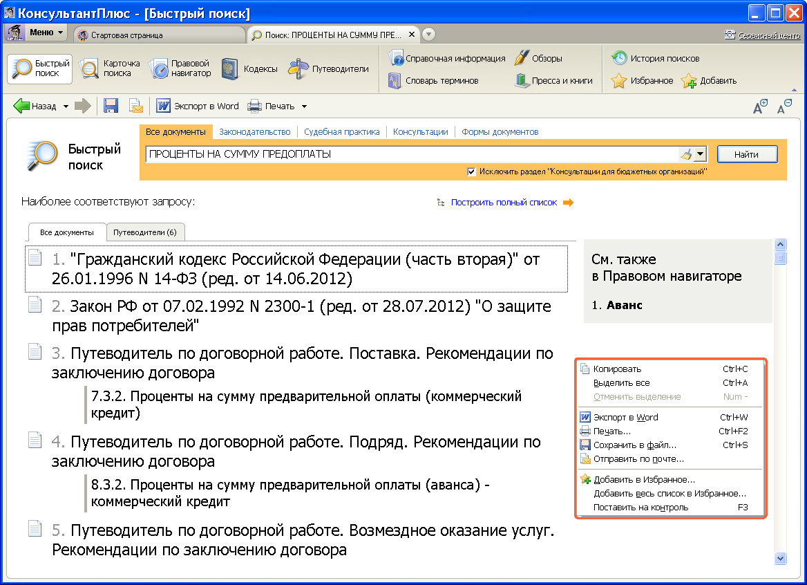Click the search query input field

412,154
